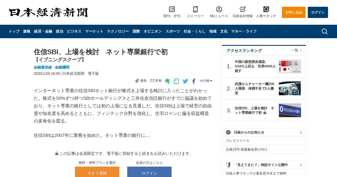Click thumbnail of China infection count
The height and width of the screenshot is (177, 337).
[290, 66]
